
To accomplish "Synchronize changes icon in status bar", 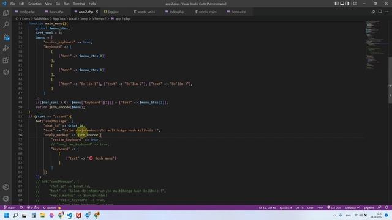I will [x=21, y=208].
